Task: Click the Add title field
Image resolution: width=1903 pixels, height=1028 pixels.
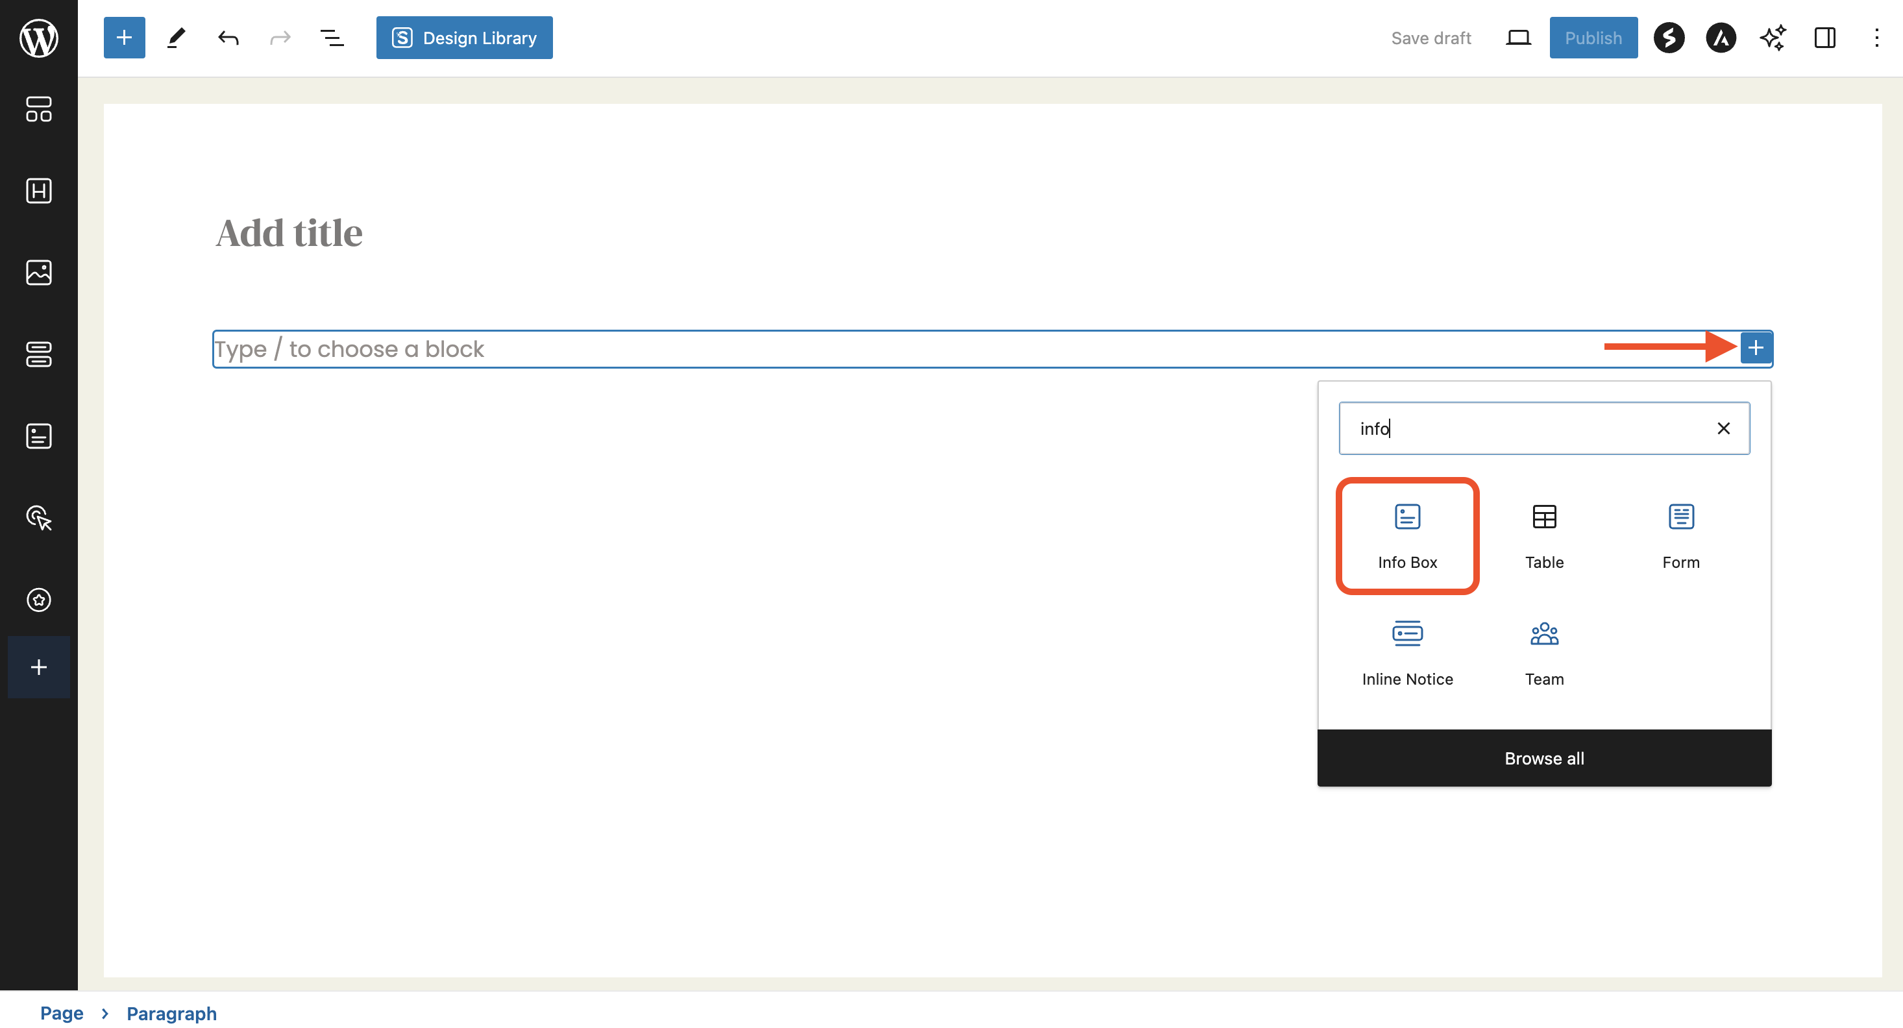Action: pos(289,234)
